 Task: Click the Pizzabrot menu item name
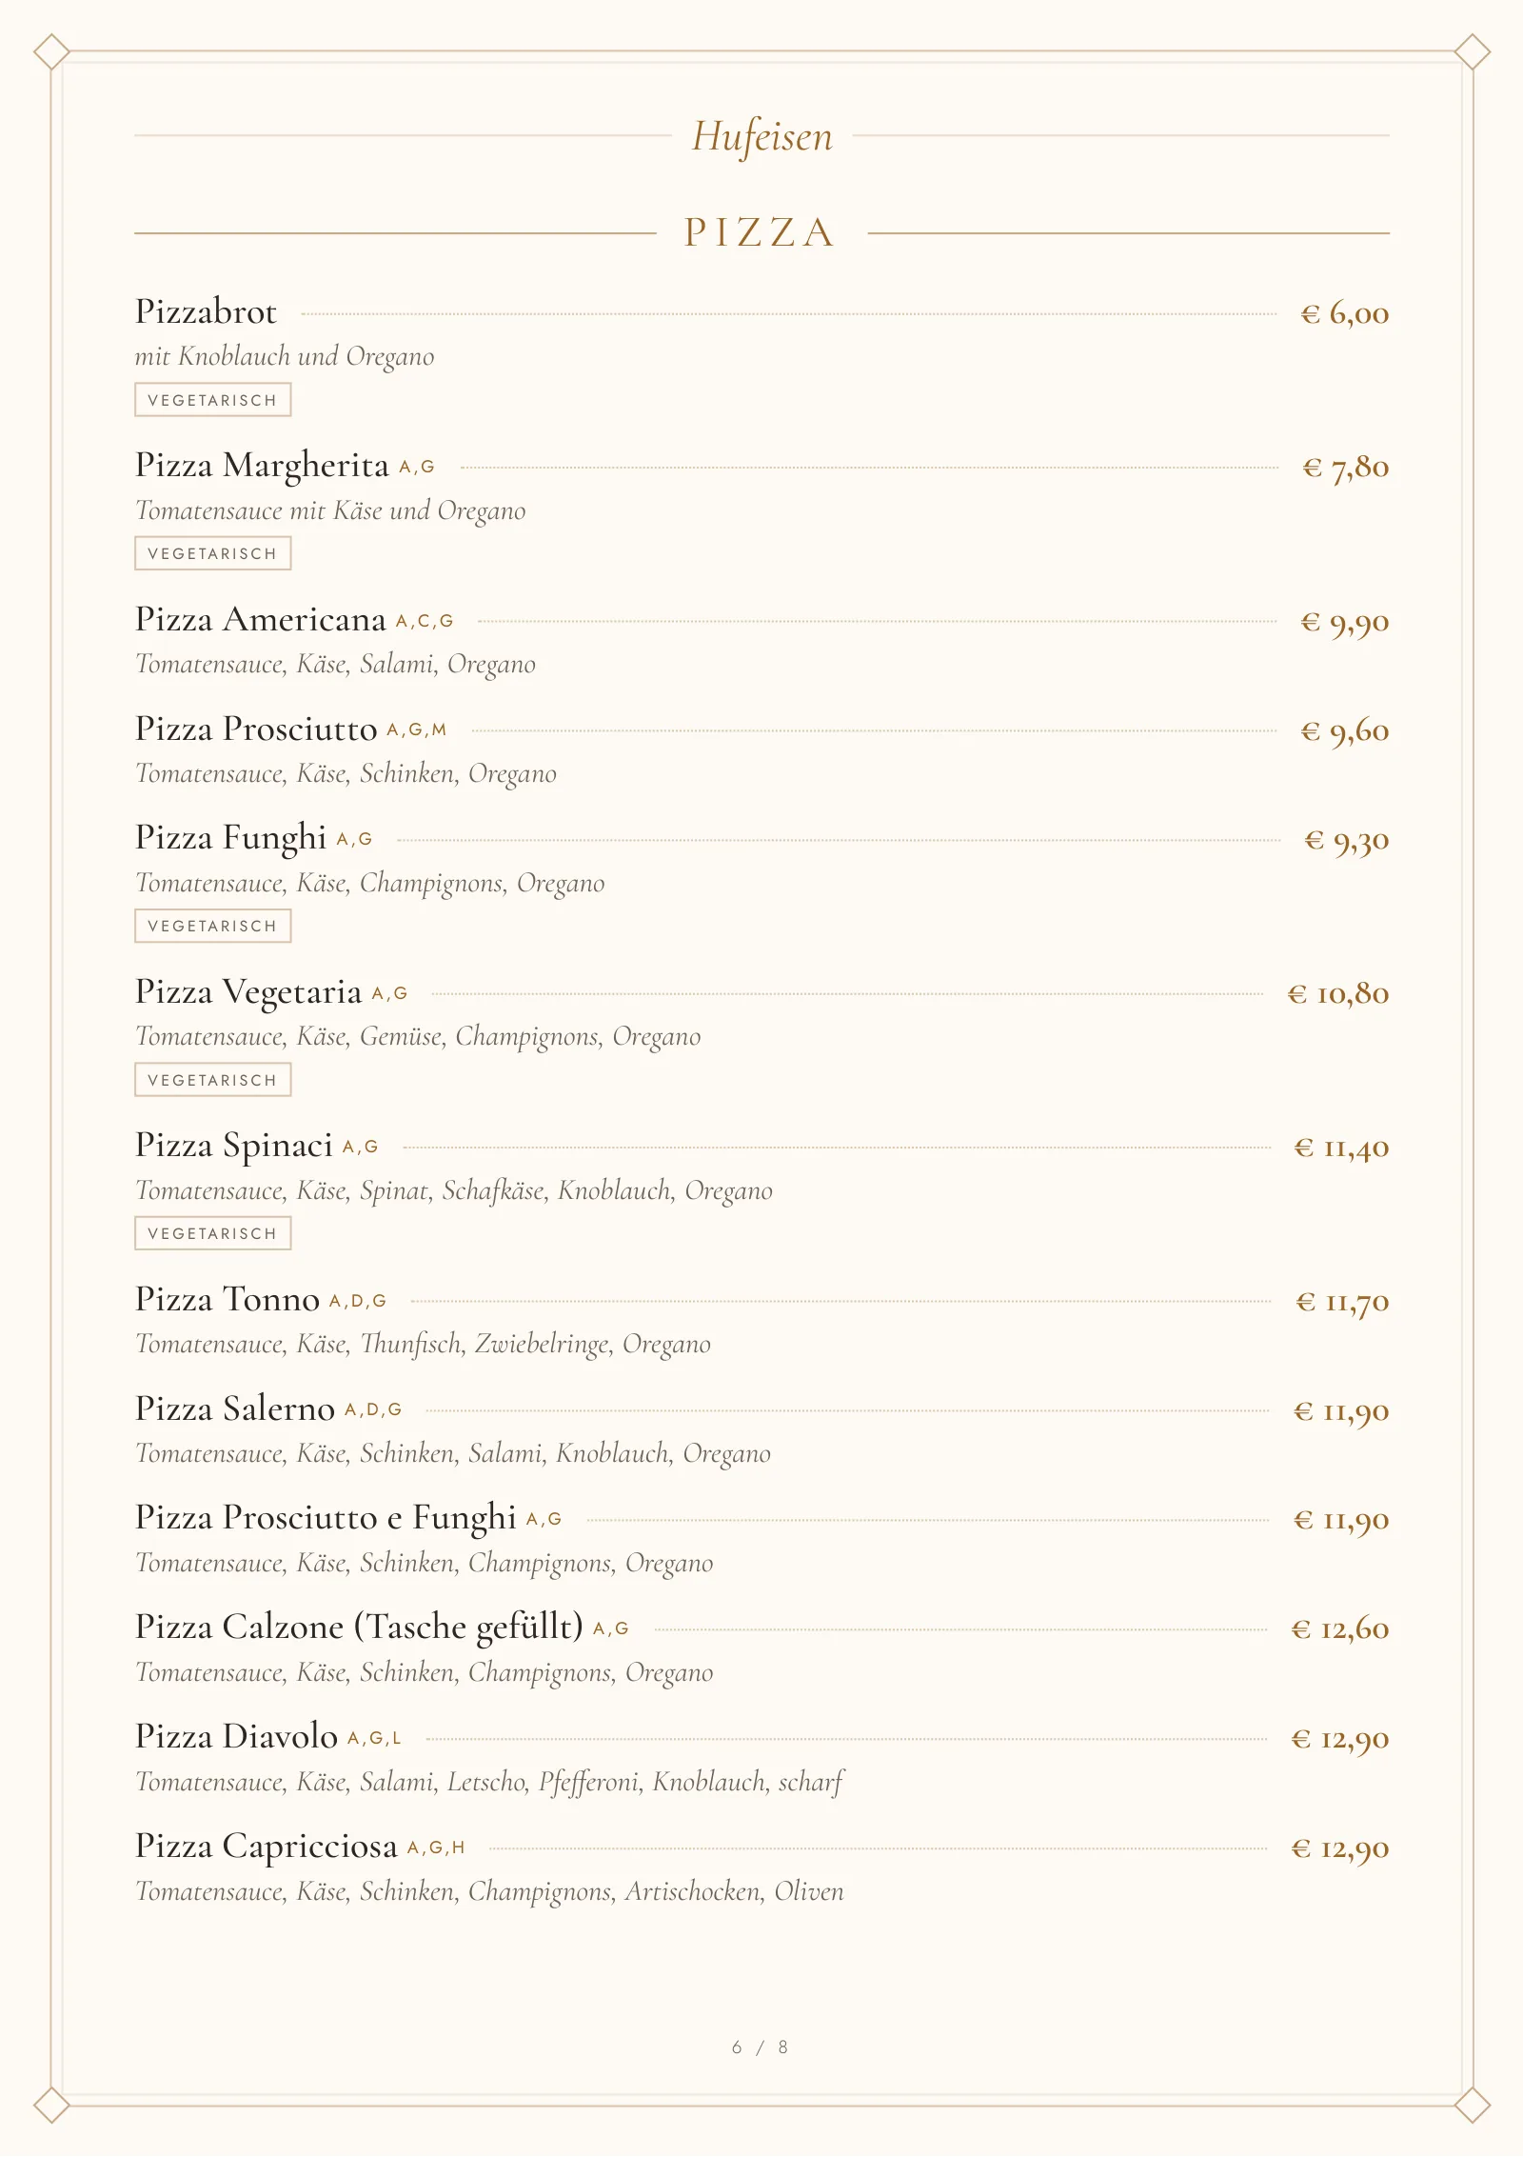[206, 312]
